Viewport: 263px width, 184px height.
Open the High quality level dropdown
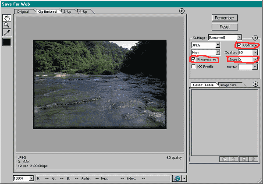[x=218, y=52]
